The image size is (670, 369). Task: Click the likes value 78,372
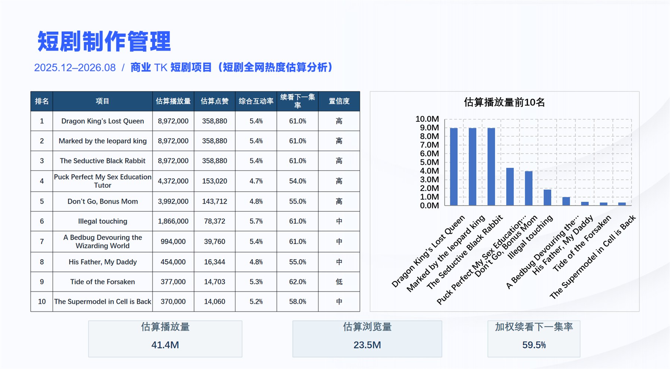(214, 221)
